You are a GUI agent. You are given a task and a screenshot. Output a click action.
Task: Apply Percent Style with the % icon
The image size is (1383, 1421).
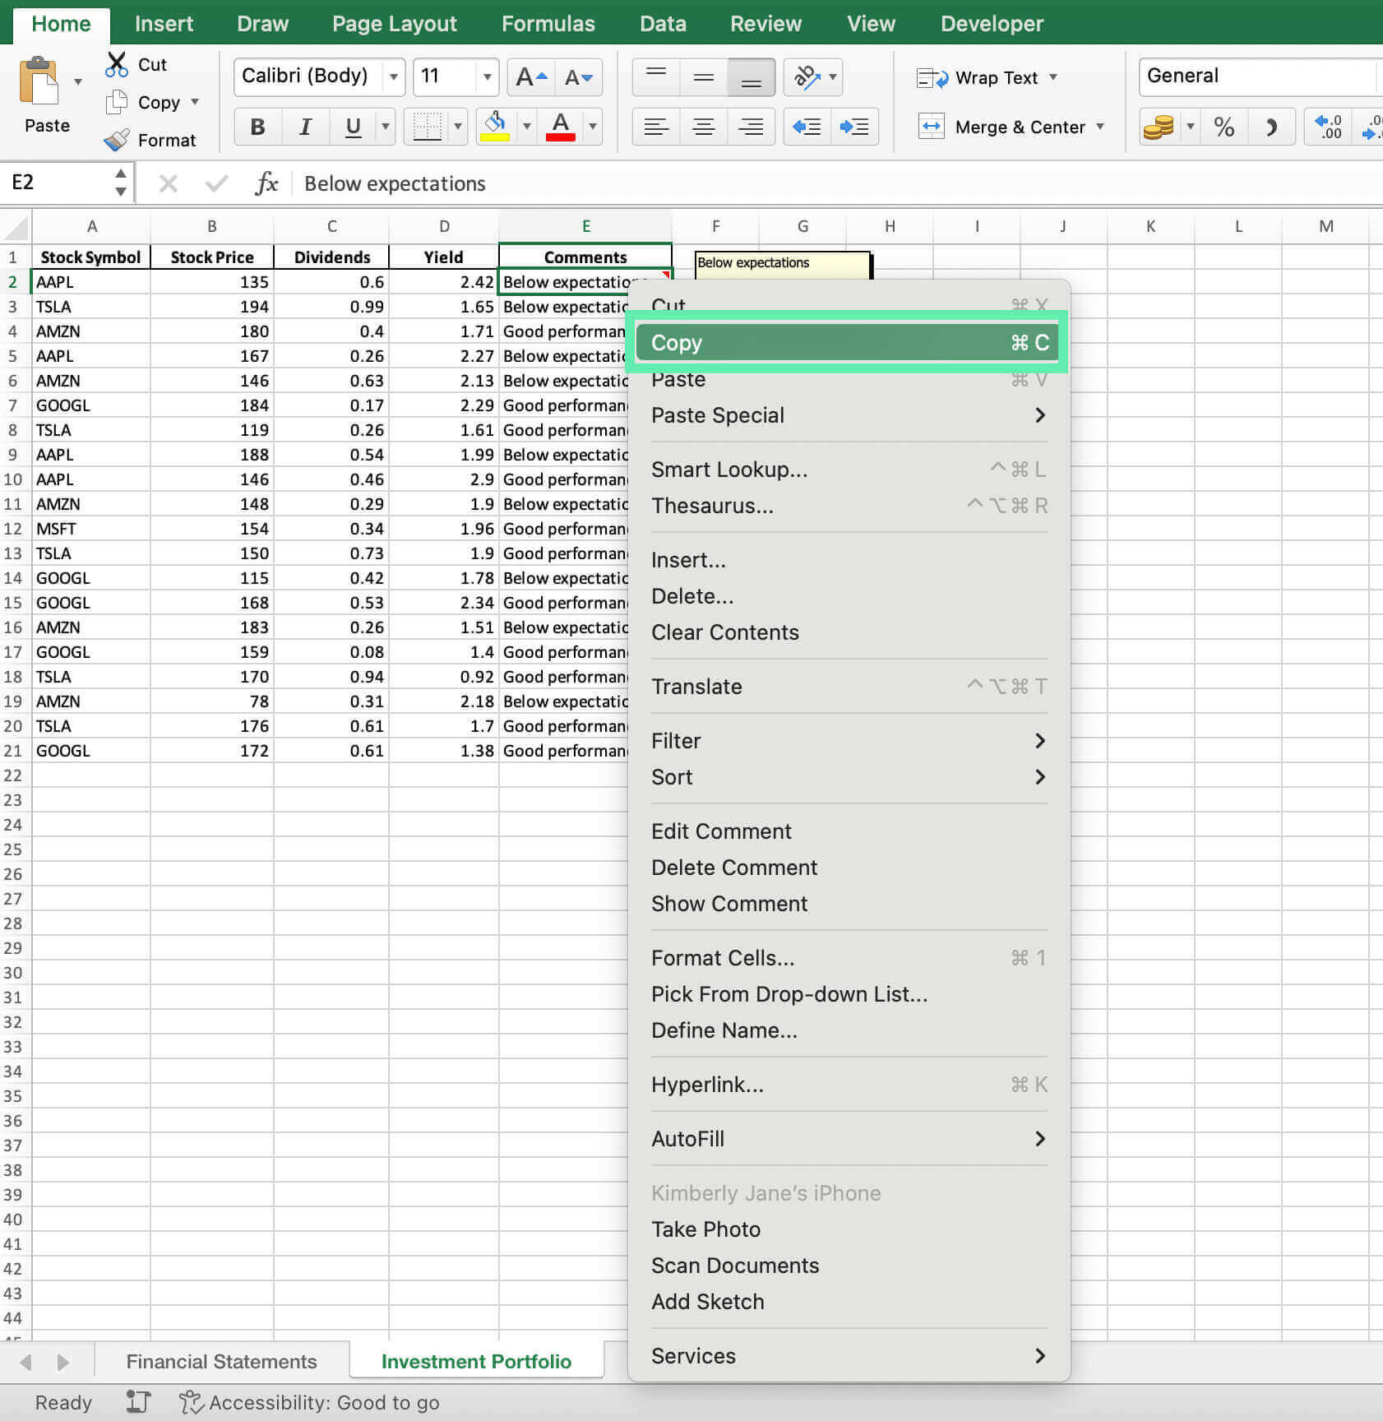point(1223,127)
